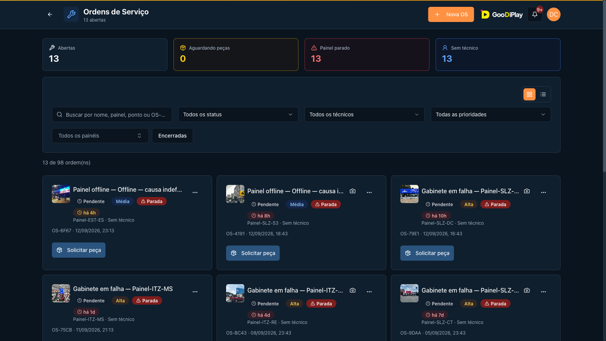Open the Todos os painéis selector
This screenshot has height=341, width=606.
point(100,136)
